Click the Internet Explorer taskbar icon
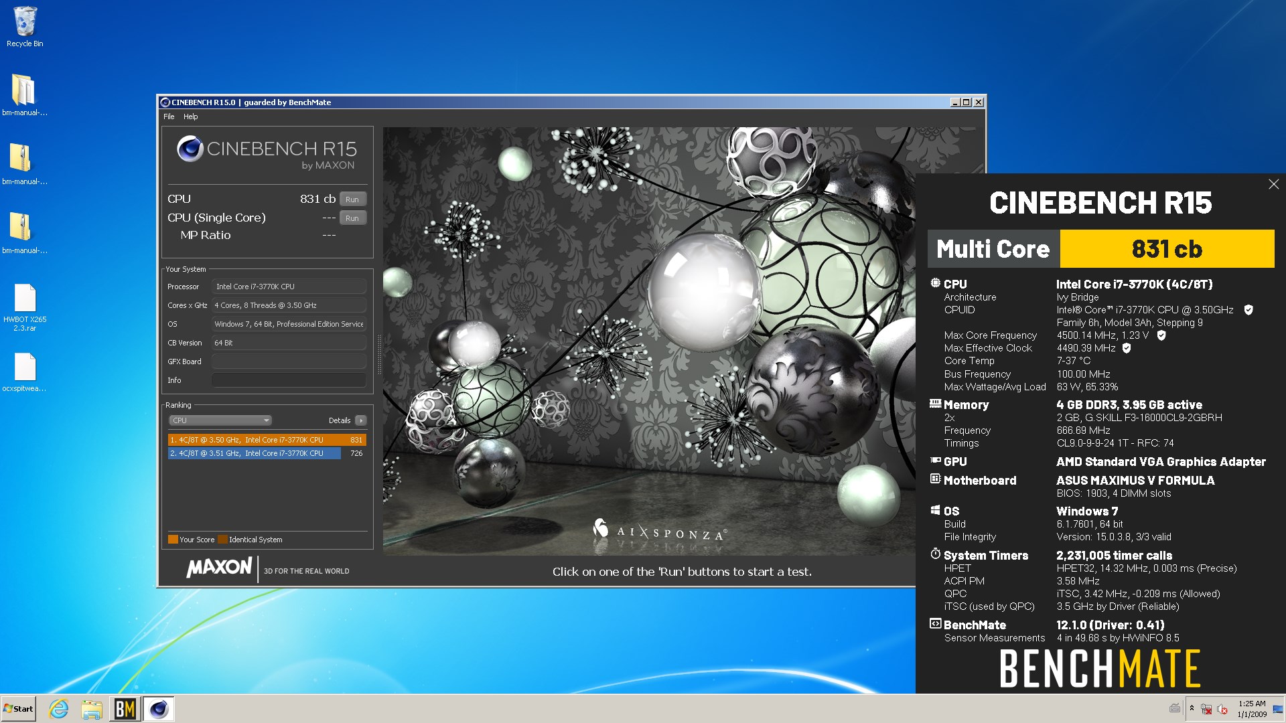Viewport: 1286px width, 723px height. pos(59,709)
